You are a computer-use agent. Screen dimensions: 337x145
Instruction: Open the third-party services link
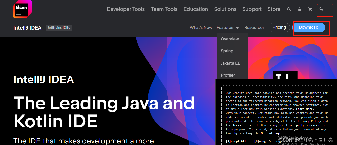pos(303,125)
